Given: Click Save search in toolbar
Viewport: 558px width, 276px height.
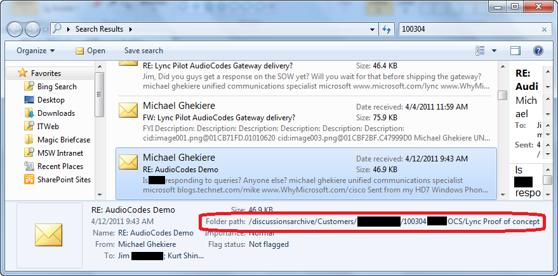Looking at the screenshot, I should click(143, 51).
